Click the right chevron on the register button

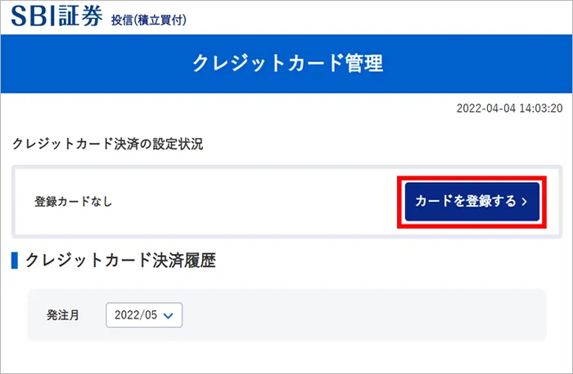click(523, 202)
